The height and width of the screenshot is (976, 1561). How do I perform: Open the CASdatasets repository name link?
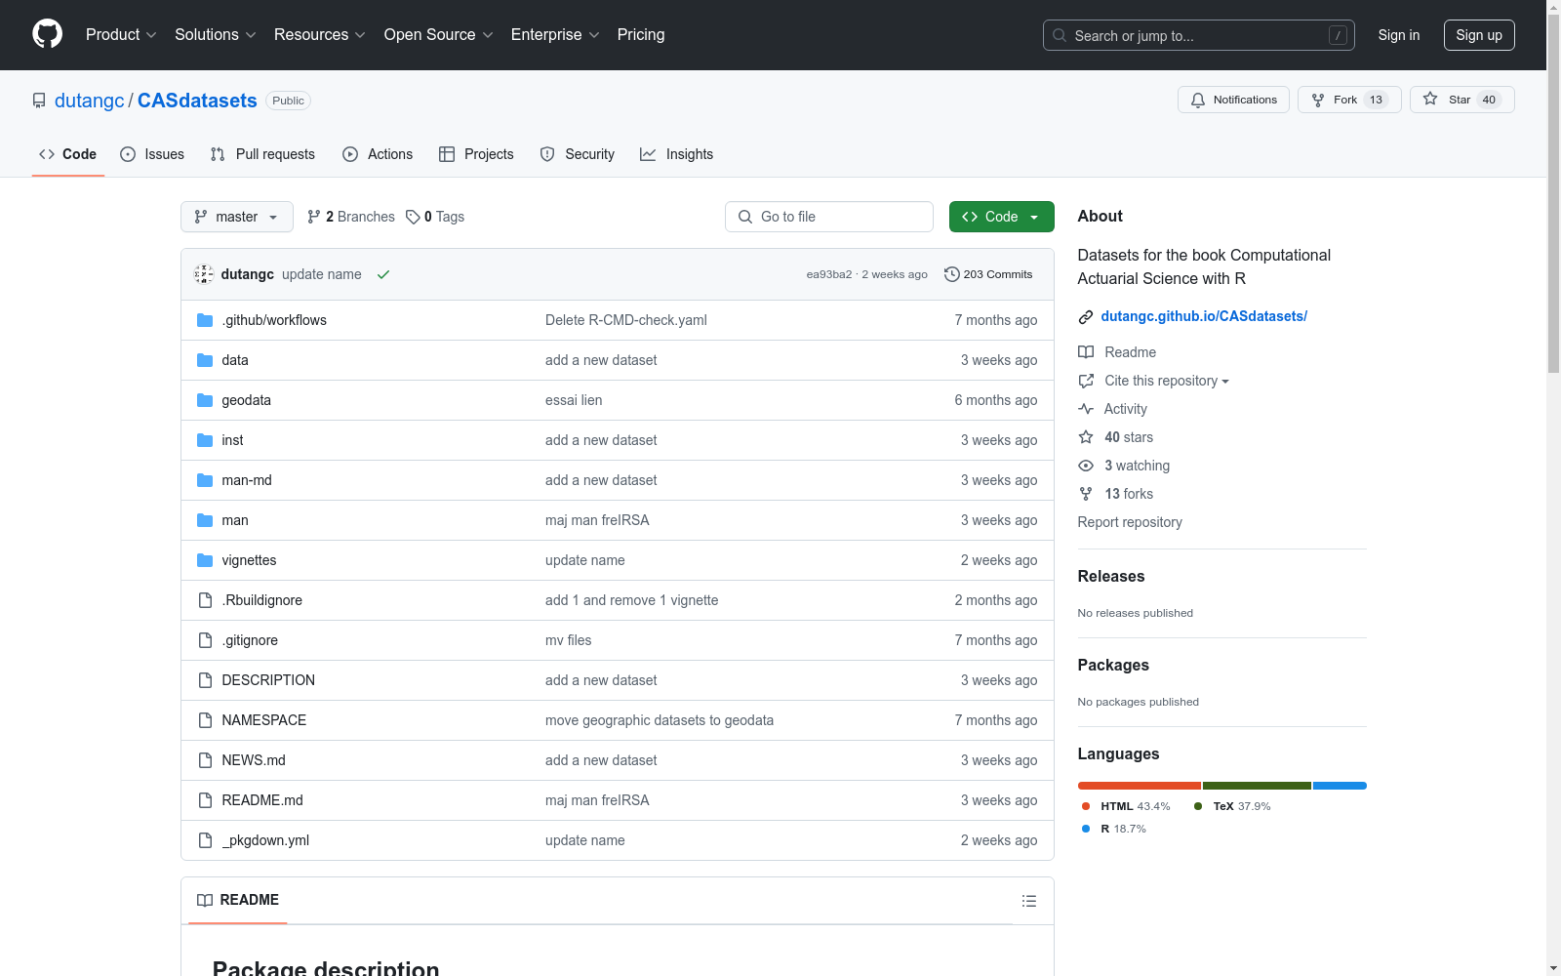(197, 101)
